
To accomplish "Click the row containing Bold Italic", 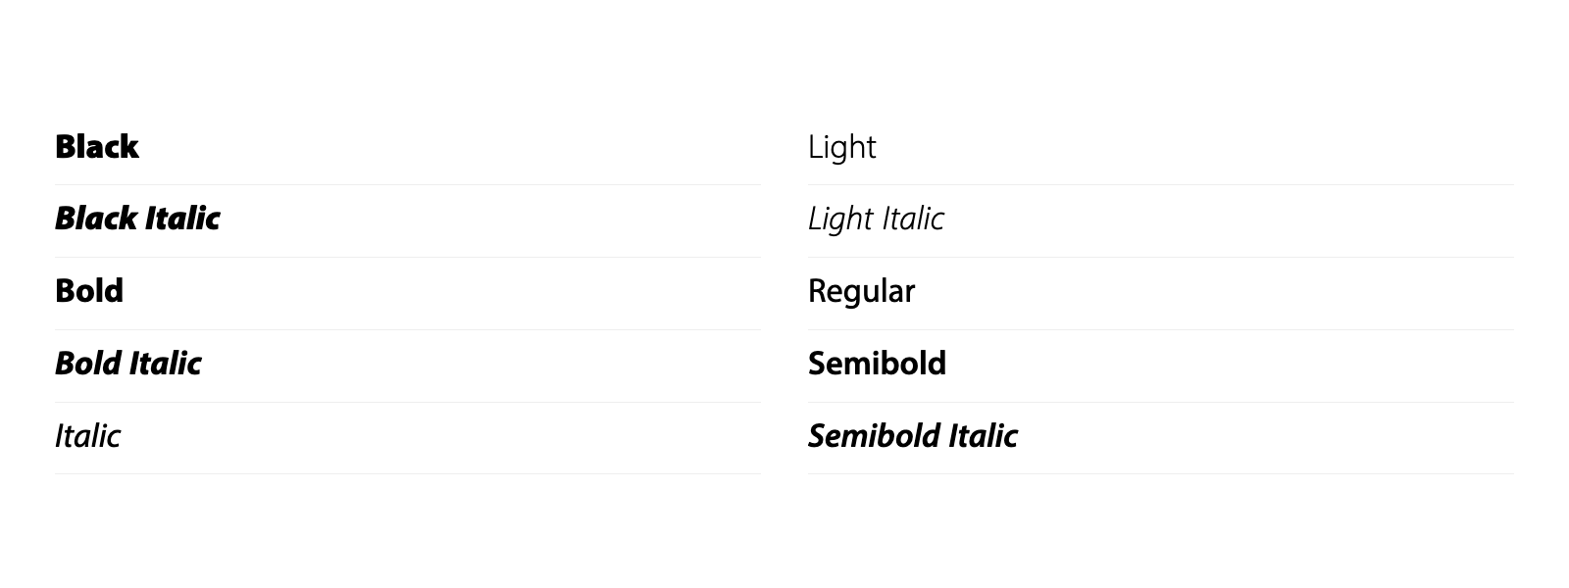I will (408, 367).
